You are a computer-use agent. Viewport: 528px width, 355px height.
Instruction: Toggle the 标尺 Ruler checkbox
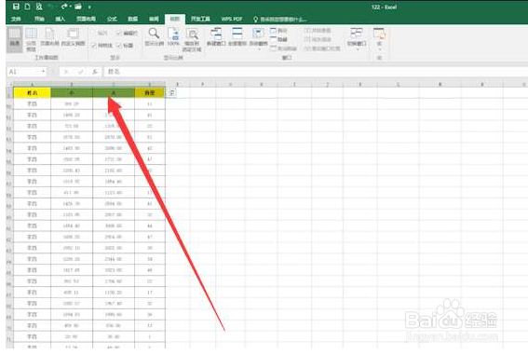pyautogui.click(x=100, y=33)
